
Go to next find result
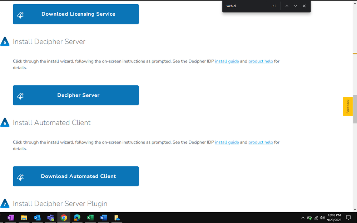click(296, 6)
